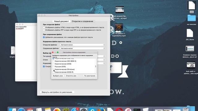Open App Store from the Dock
Viewport: 198px width, 111px height.
[x=75, y=110]
